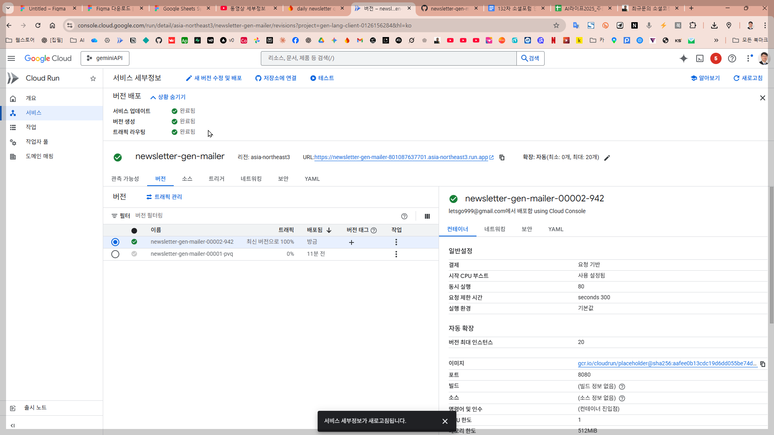
Task: Open column display options icon
Action: pyautogui.click(x=427, y=216)
